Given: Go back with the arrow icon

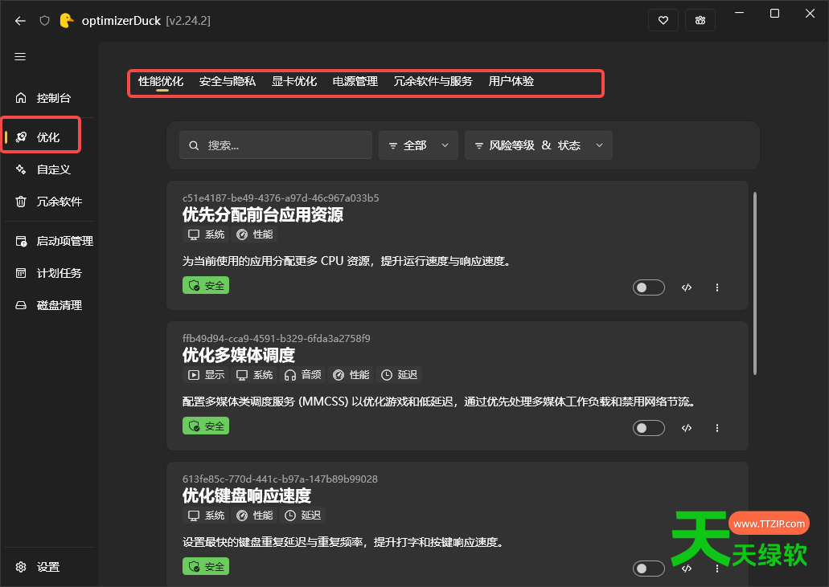Looking at the screenshot, I should [20, 21].
